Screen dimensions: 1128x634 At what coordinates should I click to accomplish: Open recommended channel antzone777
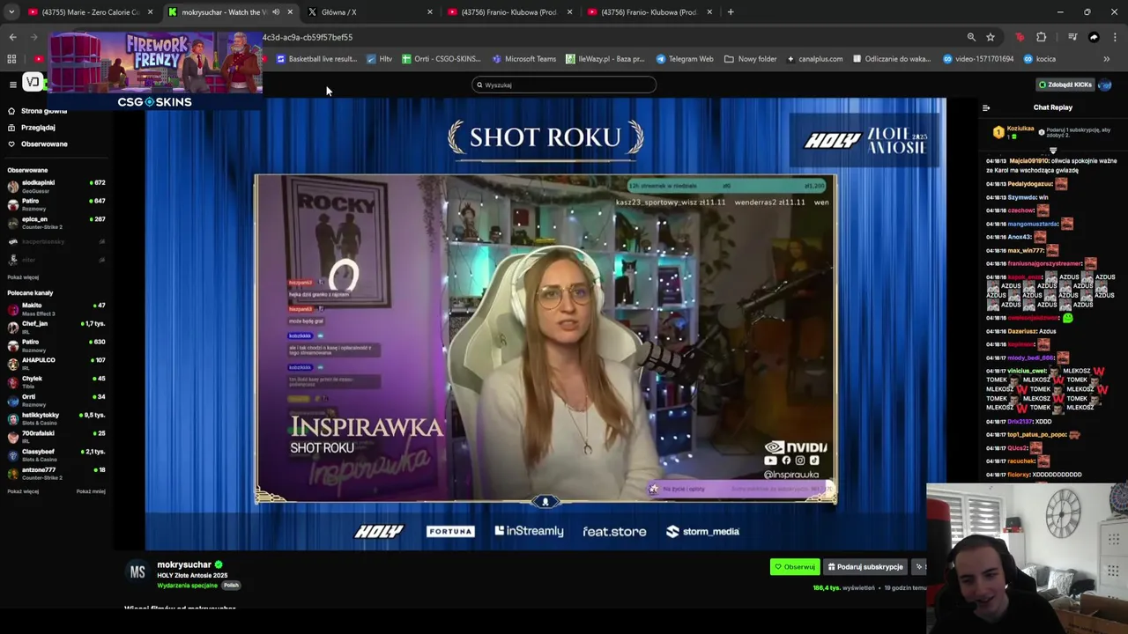click(x=56, y=474)
